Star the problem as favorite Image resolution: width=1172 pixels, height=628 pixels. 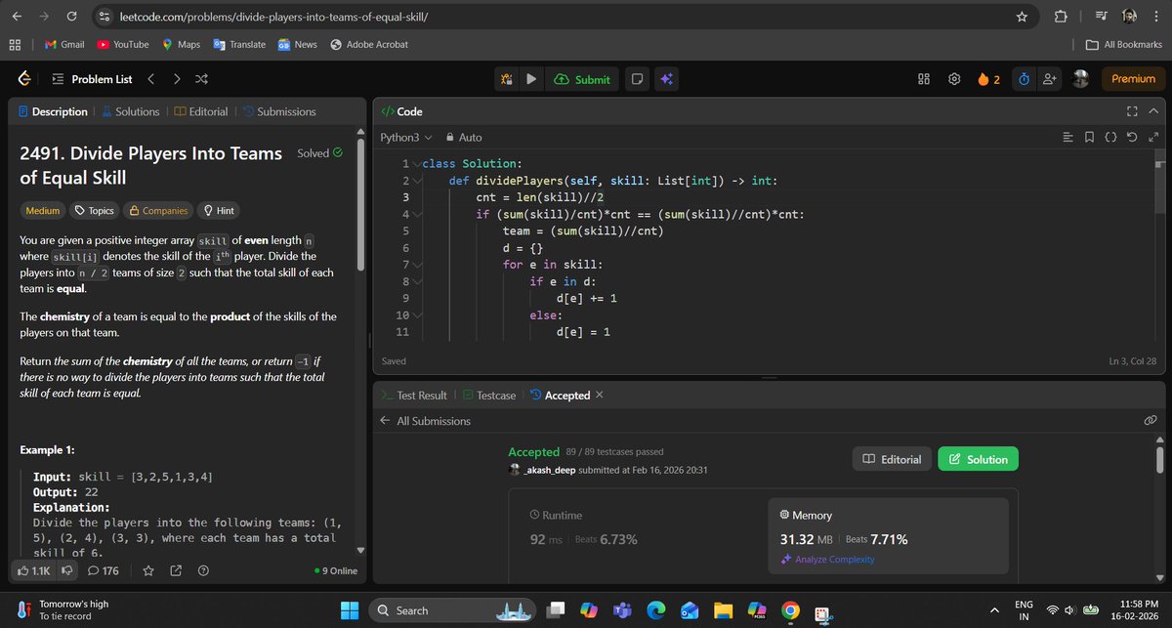[x=148, y=570]
